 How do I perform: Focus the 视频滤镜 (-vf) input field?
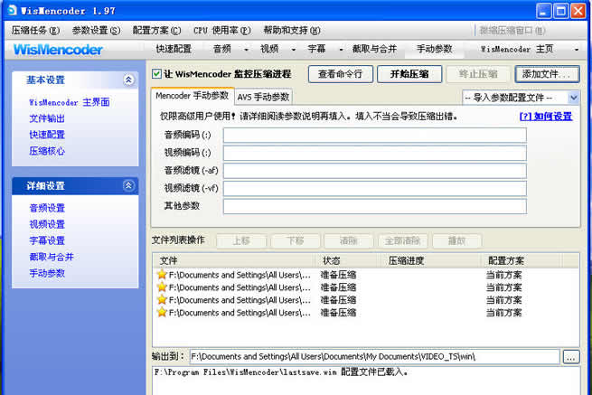(374, 188)
